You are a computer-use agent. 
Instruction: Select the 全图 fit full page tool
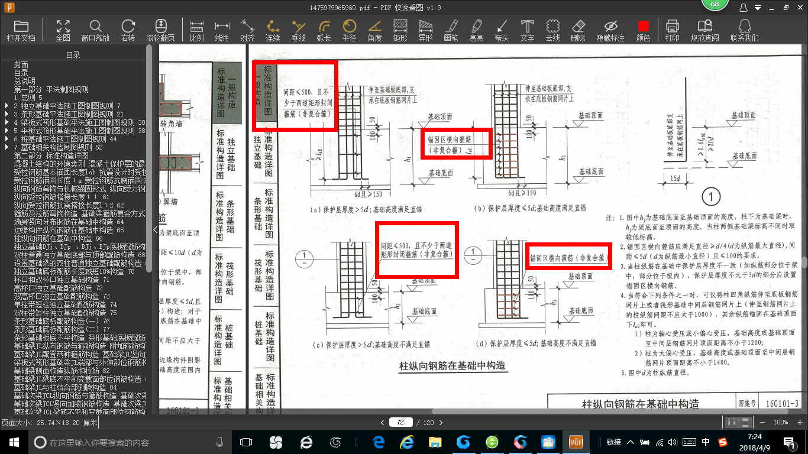pos(63,30)
